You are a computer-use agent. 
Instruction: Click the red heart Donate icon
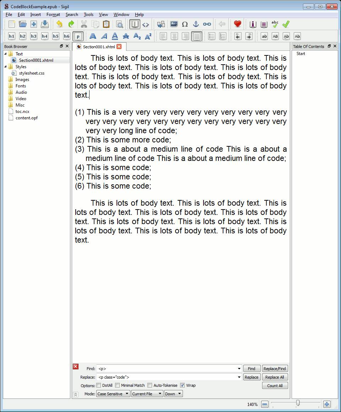[238, 25]
